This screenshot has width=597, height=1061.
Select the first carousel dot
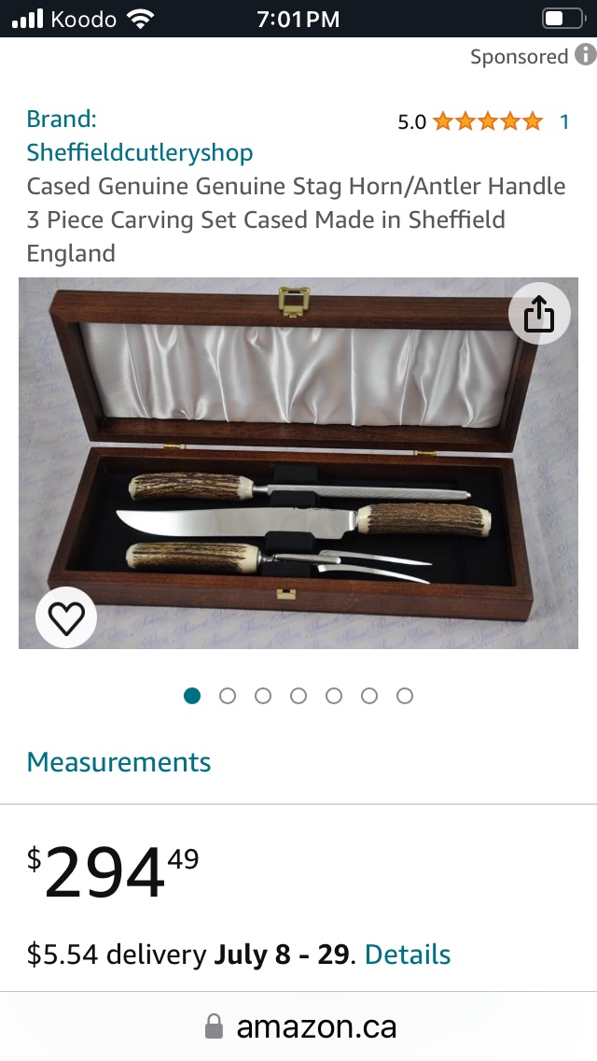pos(191,695)
